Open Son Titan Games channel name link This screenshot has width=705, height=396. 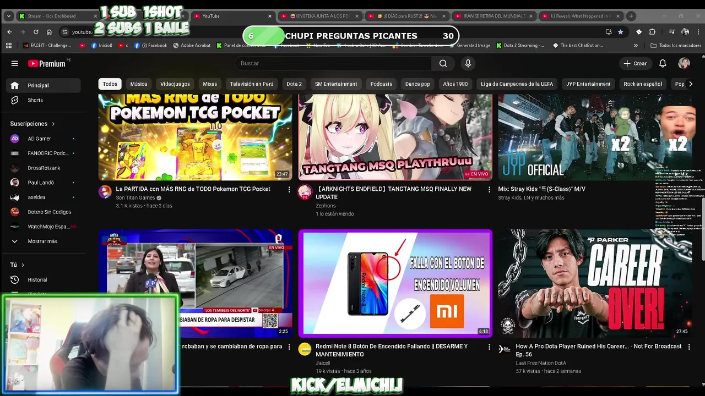[135, 197]
